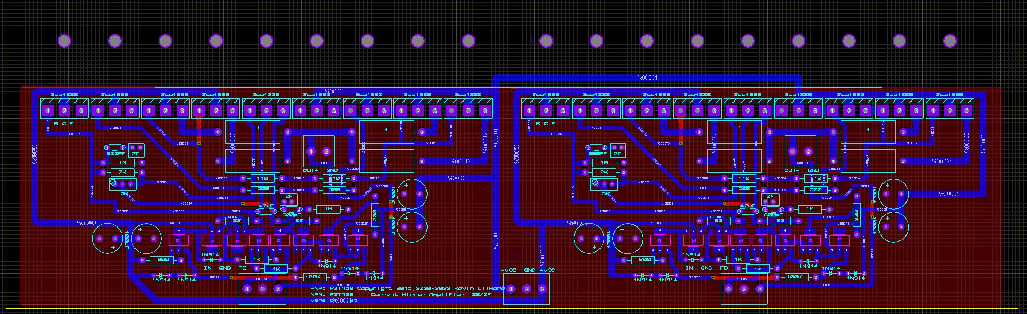Select the -VCC pad of the power connector
This screenshot has height=314, width=1027.
511,289
